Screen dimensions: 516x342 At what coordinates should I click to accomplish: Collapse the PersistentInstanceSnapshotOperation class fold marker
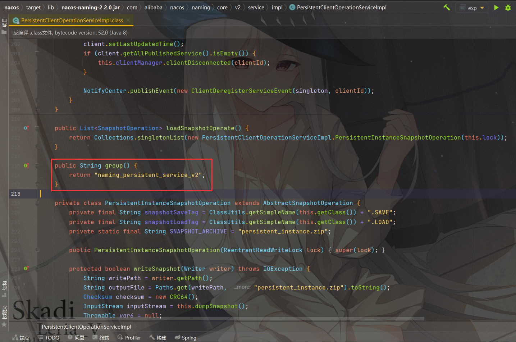[x=37, y=203]
